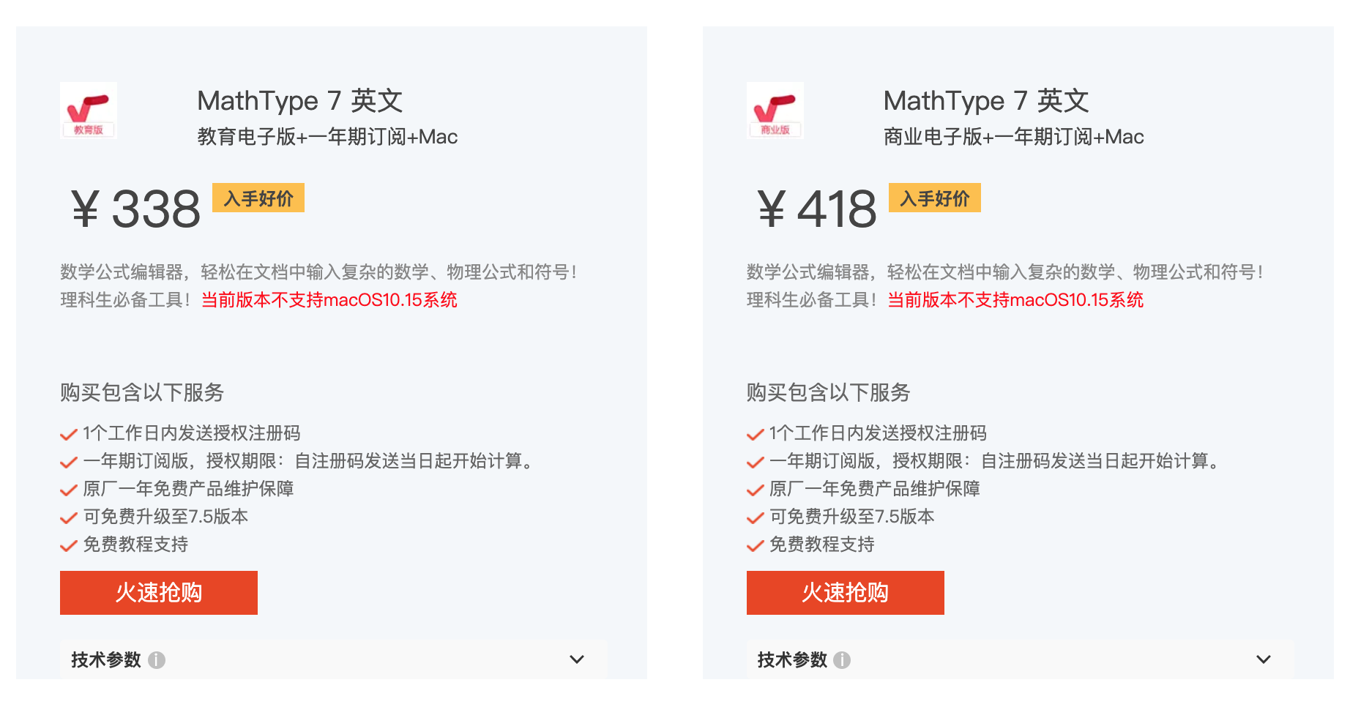The height and width of the screenshot is (707, 1350).
Task: Click checkmark beside 可免费升级至7.5版本 in right card
Action: click(756, 517)
